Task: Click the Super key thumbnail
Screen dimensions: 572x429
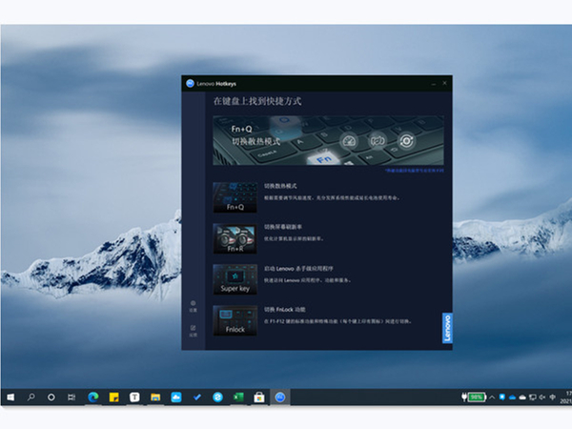Action: point(235,278)
